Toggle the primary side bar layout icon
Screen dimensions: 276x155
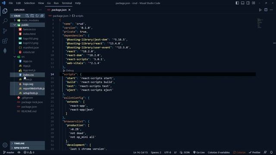coord(237,3)
